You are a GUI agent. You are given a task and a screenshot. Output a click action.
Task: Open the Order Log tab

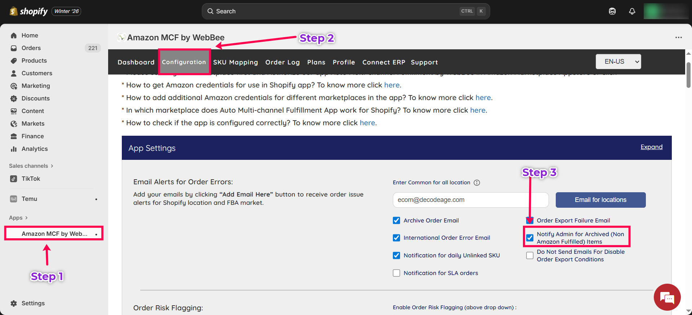[283, 62]
